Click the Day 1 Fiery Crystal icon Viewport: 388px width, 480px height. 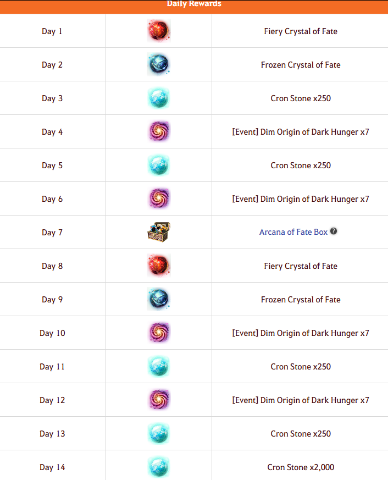tap(158, 31)
